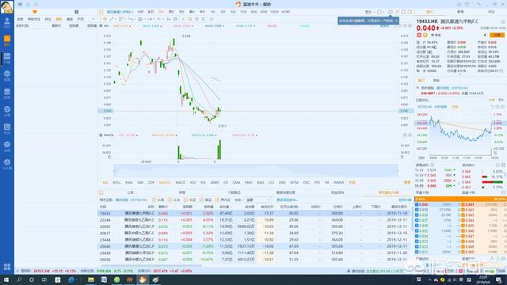Toggle fullscreen chart view icon
The height and width of the screenshot is (285, 507).
click(403, 12)
